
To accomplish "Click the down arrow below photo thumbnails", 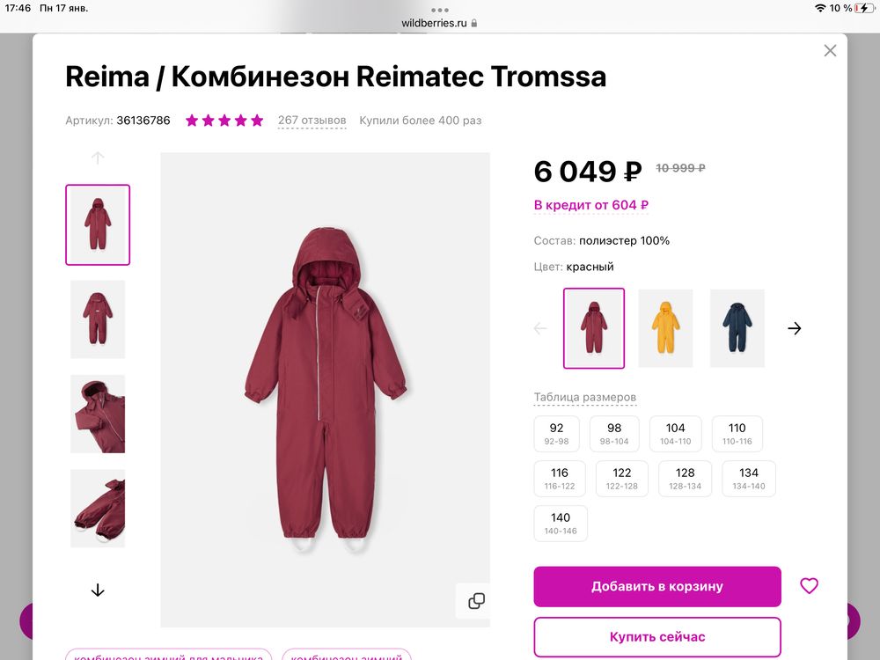I will pyautogui.click(x=98, y=590).
